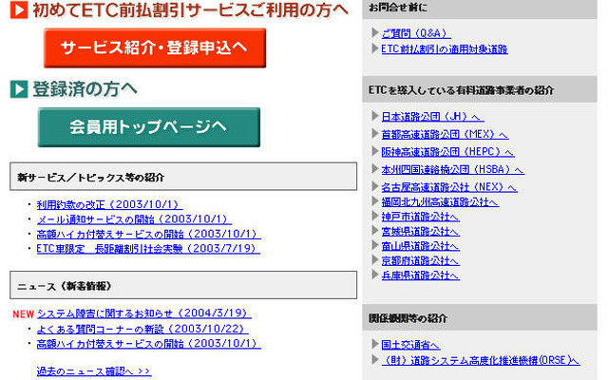Click the 初めてETC前払割引サービスご利用の方へ heading
The image size is (608, 380).
point(191,10)
